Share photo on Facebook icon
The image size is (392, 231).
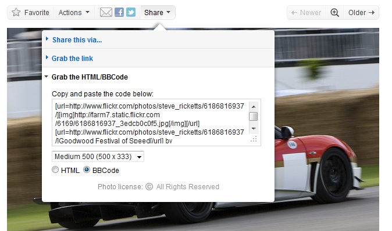[x=119, y=12]
